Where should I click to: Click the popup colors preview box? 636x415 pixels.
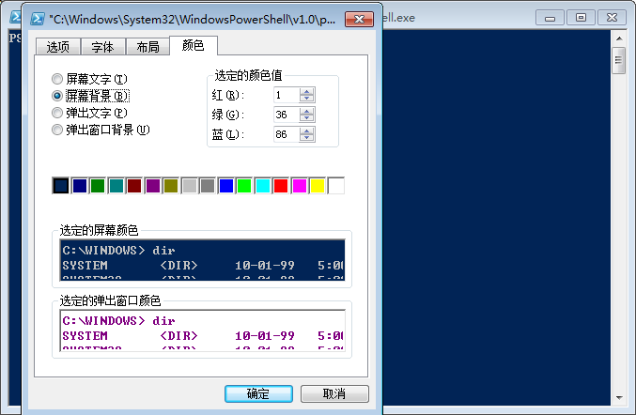[202, 330]
